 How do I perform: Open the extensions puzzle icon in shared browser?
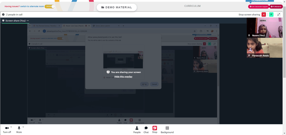pos(201,31)
